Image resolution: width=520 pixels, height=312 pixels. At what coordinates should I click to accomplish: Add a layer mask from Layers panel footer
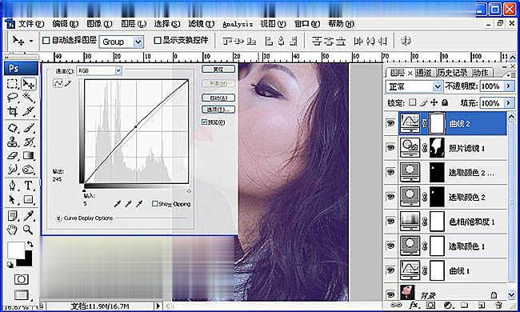(430, 305)
